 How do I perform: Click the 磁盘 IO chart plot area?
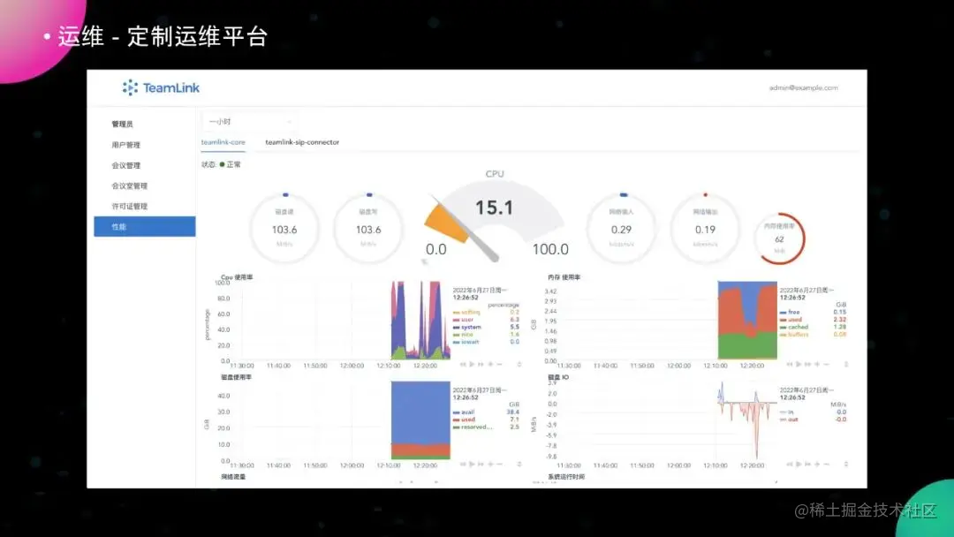tap(668, 420)
